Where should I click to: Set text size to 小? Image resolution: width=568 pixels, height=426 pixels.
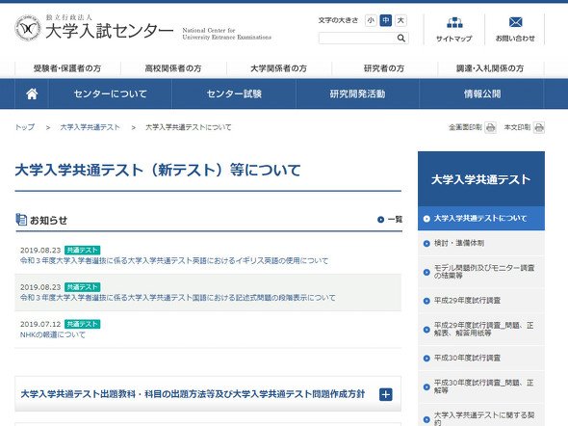pos(371,20)
